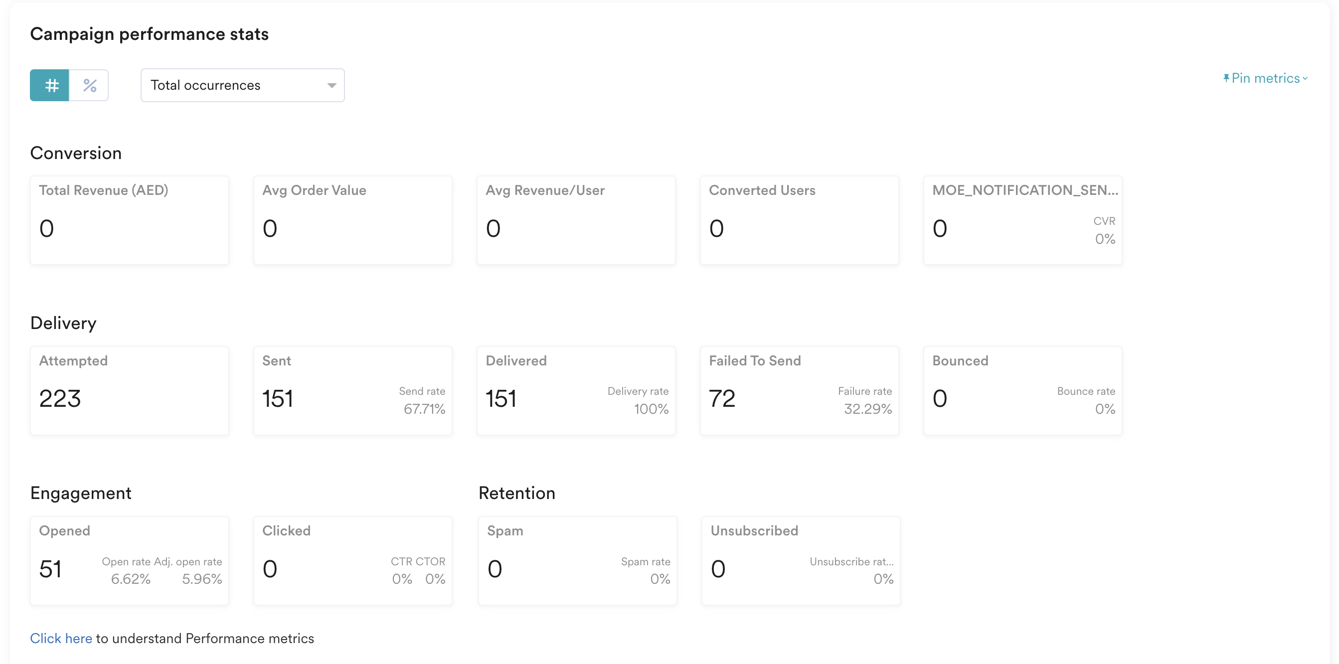This screenshot has width=1339, height=664.
Task: Click the dropdown arrow beside Total occurrences
Action: pyautogui.click(x=332, y=85)
